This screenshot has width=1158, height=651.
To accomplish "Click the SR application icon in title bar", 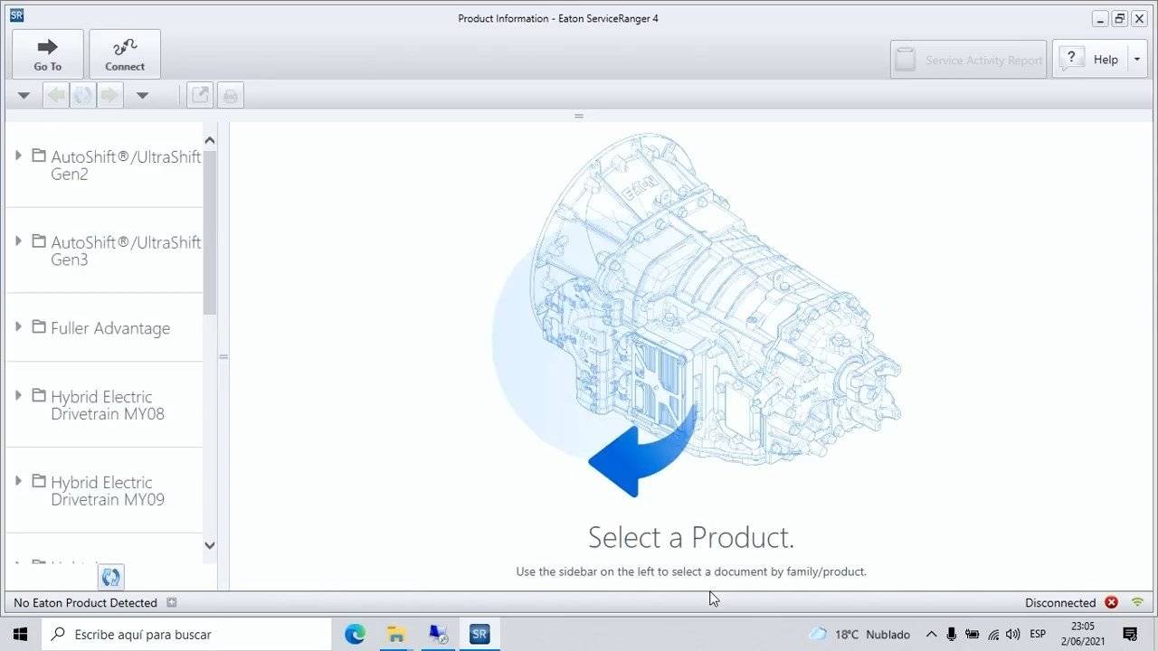I will point(16,15).
